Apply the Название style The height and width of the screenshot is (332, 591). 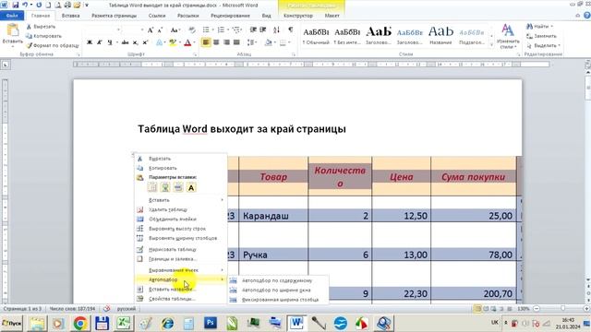pos(440,36)
